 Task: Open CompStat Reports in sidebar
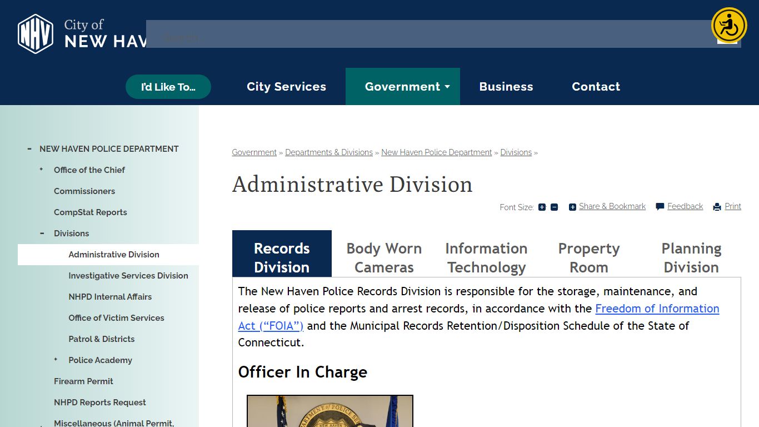click(91, 212)
